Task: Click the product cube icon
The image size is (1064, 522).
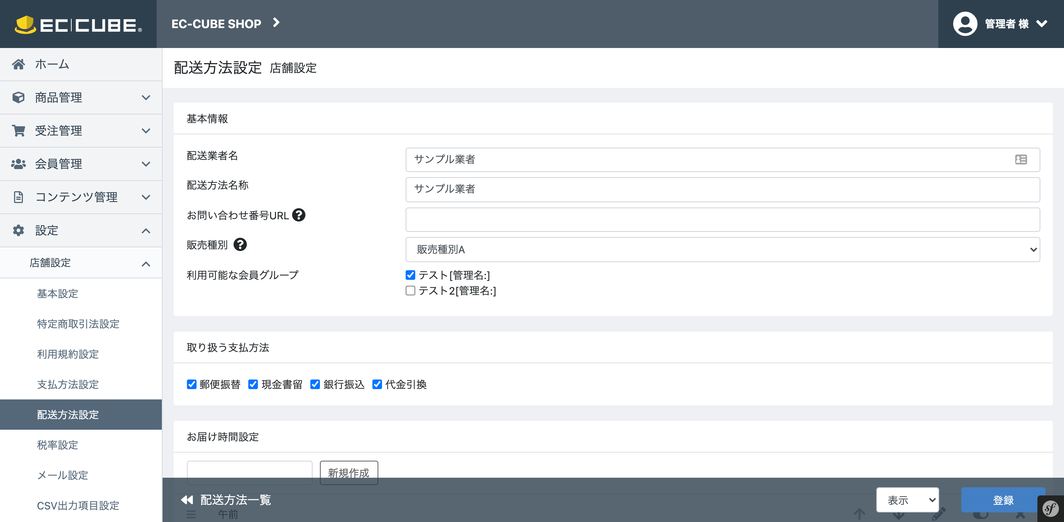Action: (x=18, y=97)
